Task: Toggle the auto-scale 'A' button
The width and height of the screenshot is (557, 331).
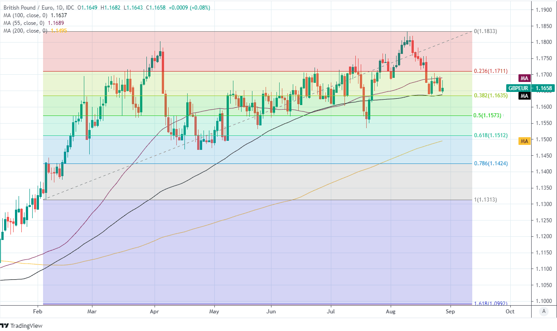Action: coord(543,311)
